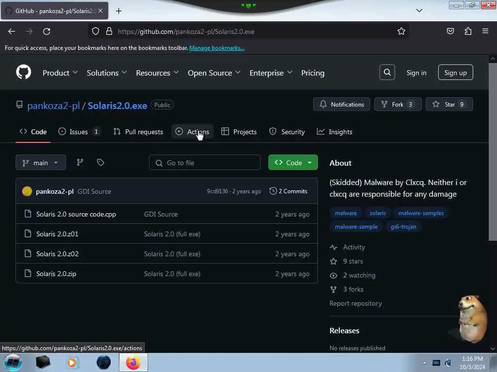Screen dimensions: 497x372
Task: Open the Solaris 2.0.z01 file
Action: [57, 234]
